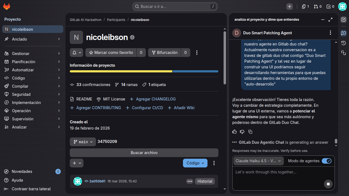Expand the Anclado sidebar section
This screenshot has height=196, width=349.
(33, 39)
